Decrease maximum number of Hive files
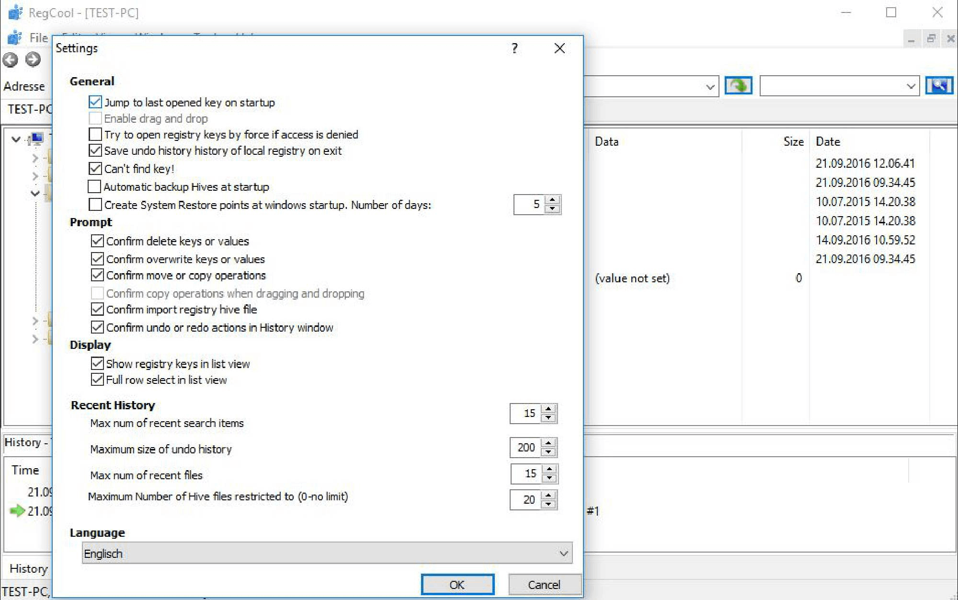 click(x=548, y=504)
